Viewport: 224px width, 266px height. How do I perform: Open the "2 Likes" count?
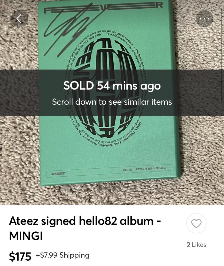click(x=196, y=245)
